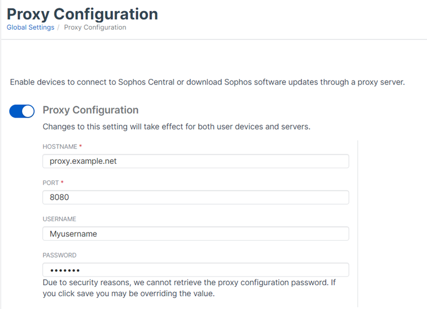427x309 pixels.
Task: Click the HOSTNAME field label
Action: tap(60, 146)
